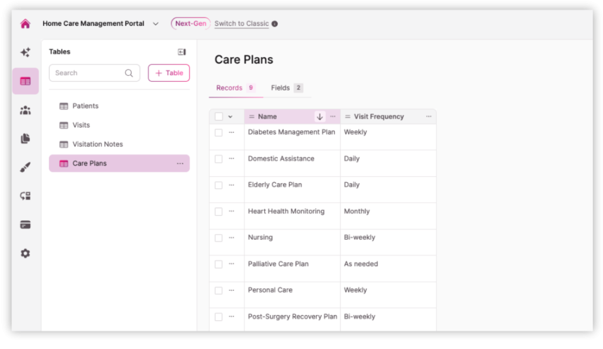This screenshot has width=603, height=349.
Task: Click the Diabetes Management Plan name cell
Action: (292, 137)
